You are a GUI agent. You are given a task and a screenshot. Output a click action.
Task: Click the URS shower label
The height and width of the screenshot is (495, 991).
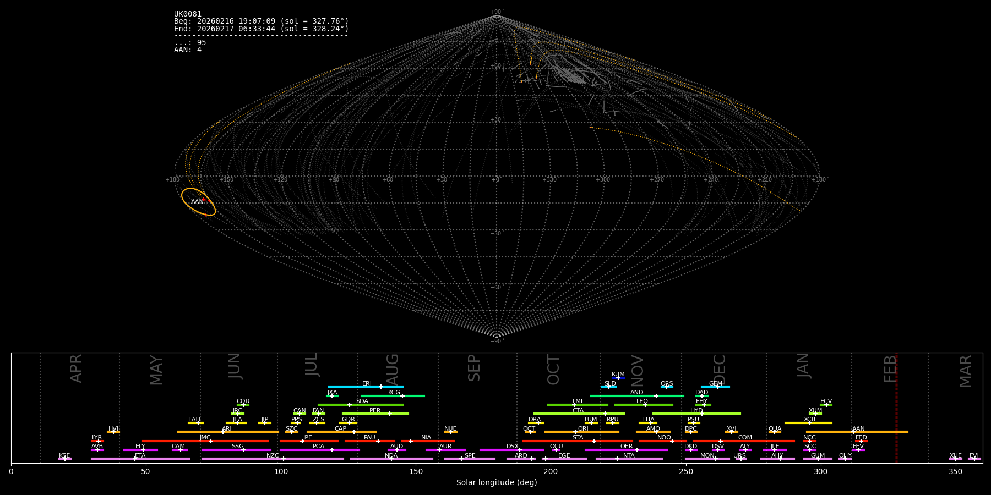[739, 456]
